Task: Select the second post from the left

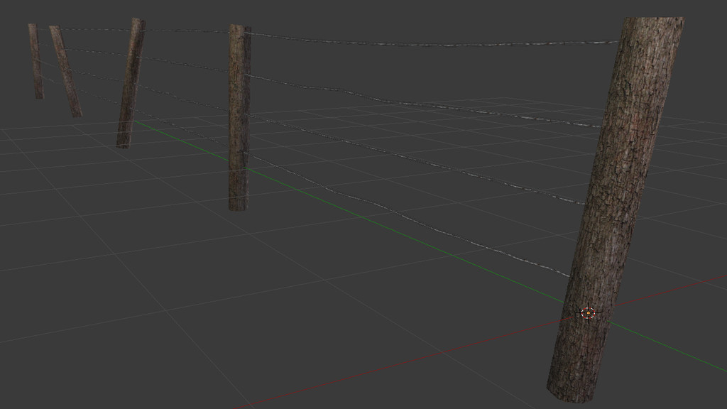Action: coord(65,71)
